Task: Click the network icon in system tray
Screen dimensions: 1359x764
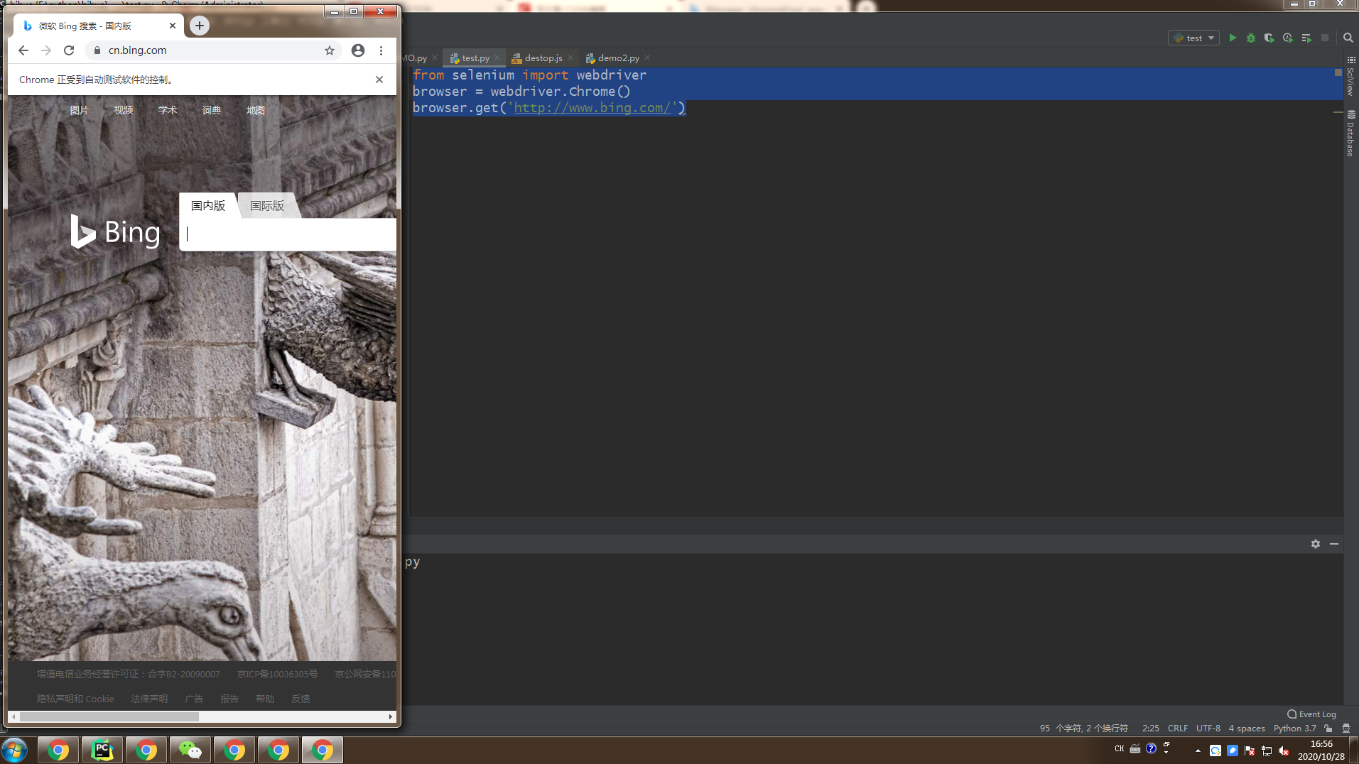Action: click(x=1267, y=751)
